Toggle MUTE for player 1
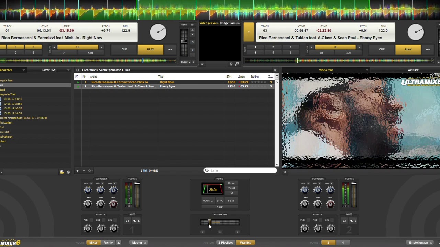 [136, 221]
